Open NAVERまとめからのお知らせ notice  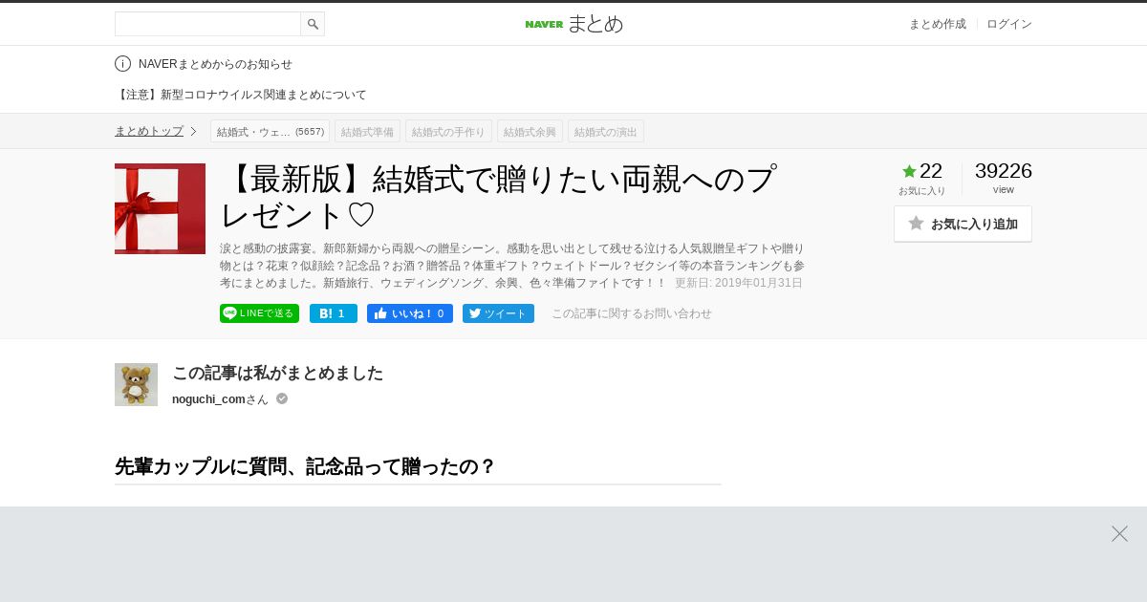tap(215, 64)
